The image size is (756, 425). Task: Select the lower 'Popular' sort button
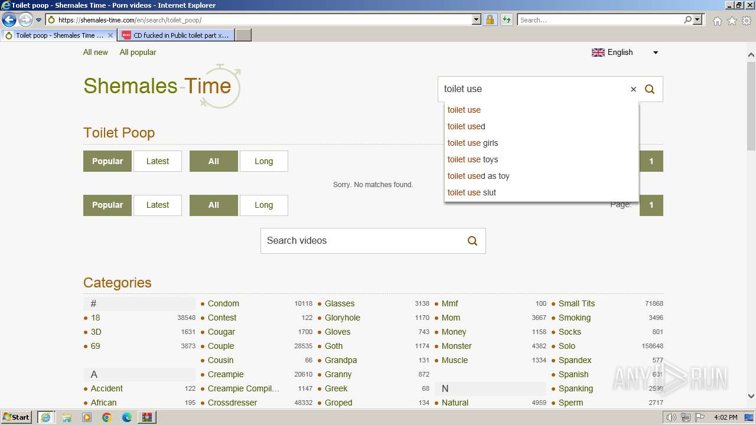coord(107,205)
